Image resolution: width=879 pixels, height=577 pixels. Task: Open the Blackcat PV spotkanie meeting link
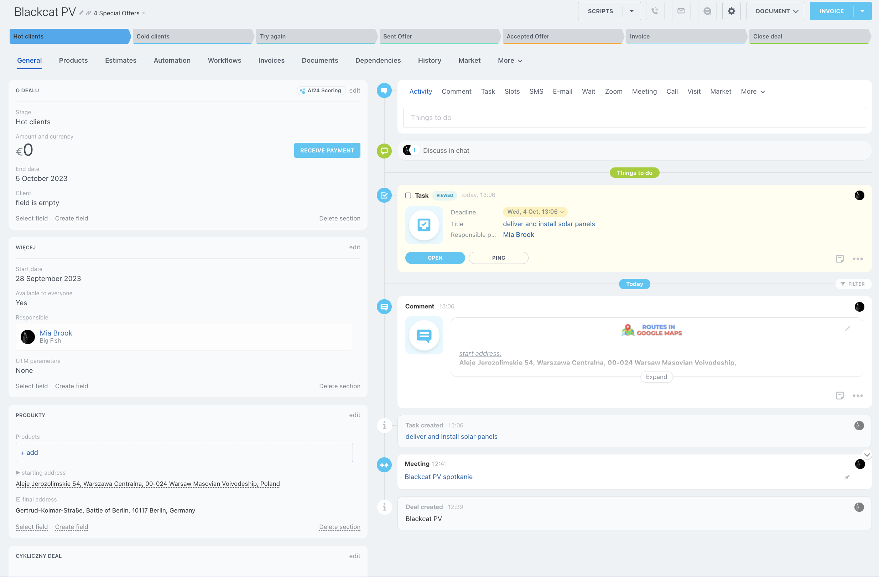[438, 477]
